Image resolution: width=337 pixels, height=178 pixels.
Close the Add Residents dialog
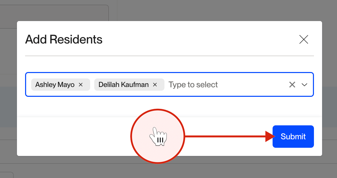point(304,39)
